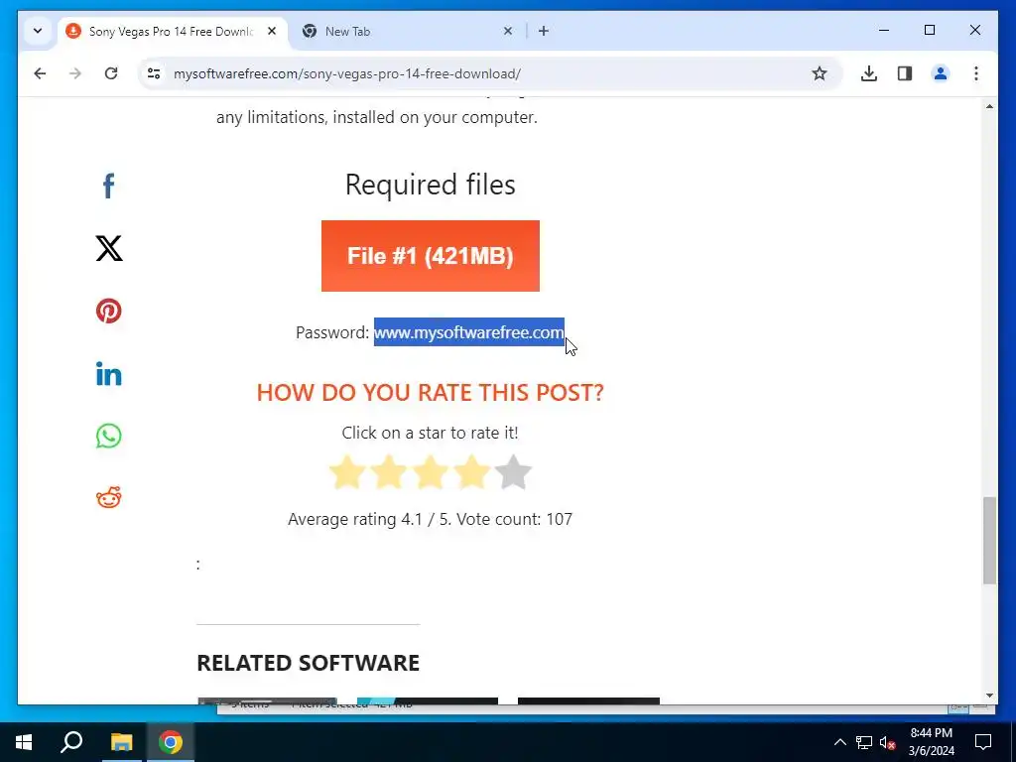
Task: Share the post via WhatsApp
Action: pos(109,436)
